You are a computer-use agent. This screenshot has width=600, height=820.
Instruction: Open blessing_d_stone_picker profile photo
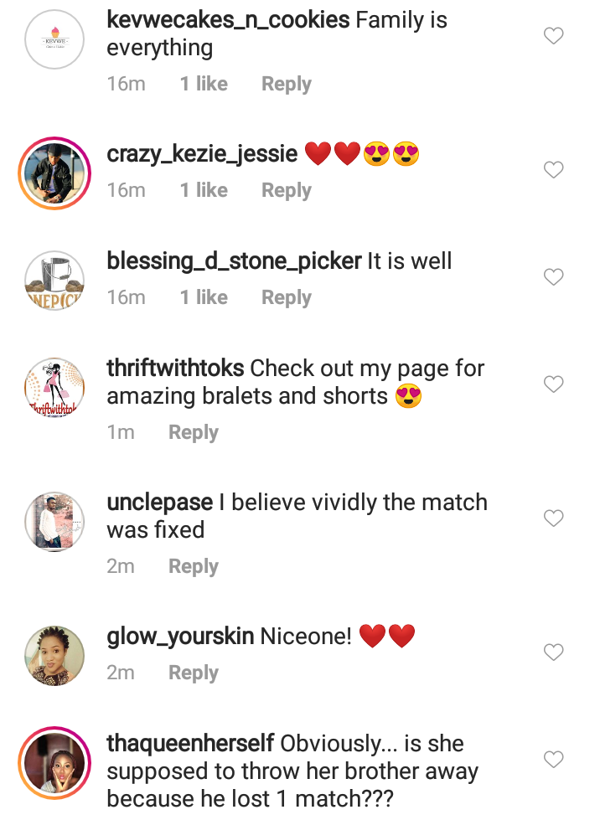[54, 281]
